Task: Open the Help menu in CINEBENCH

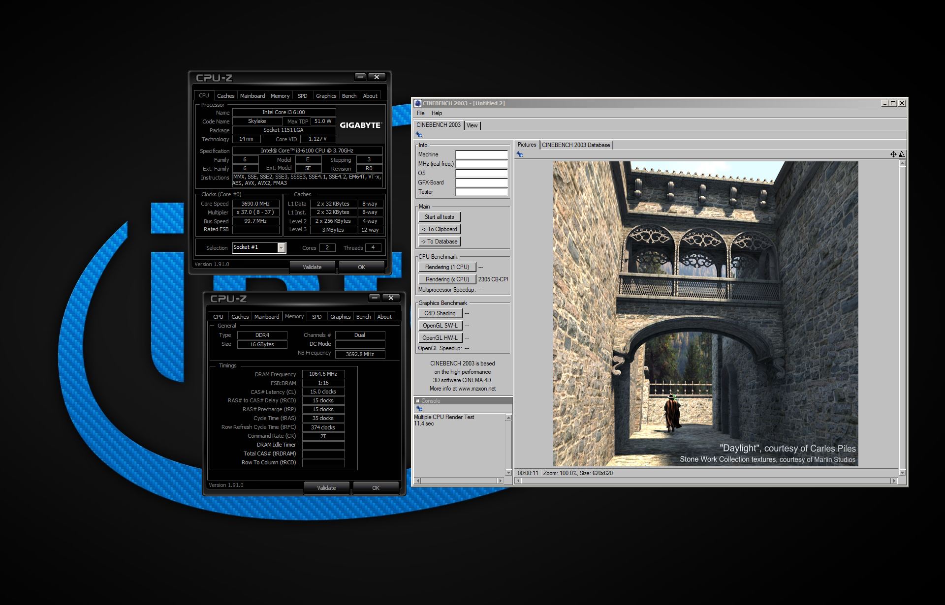Action: pos(437,113)
